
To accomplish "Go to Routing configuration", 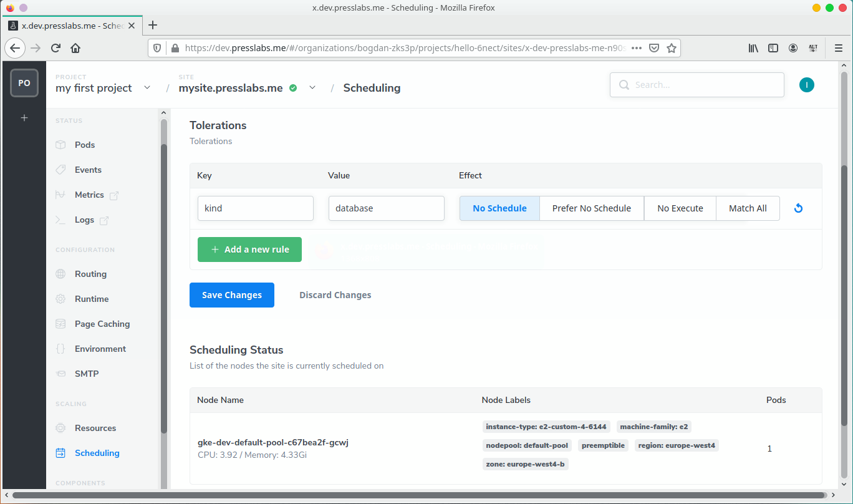I will (x=90, y=274).
